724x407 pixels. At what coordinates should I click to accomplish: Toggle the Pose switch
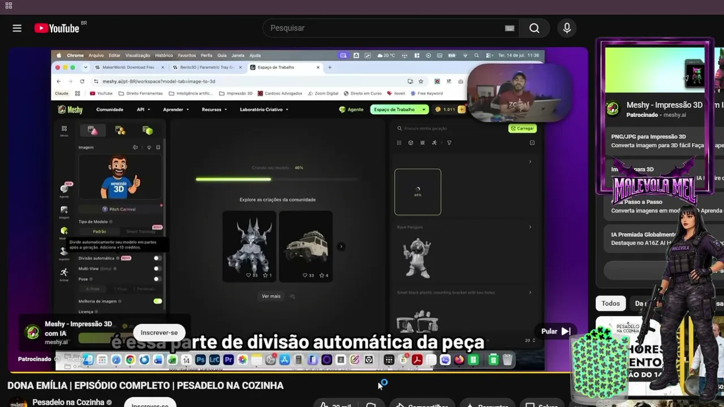157,279
